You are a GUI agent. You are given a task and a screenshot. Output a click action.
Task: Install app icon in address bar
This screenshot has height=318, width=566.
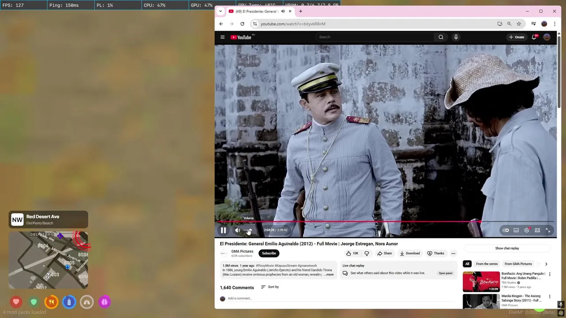pos(500,24)
